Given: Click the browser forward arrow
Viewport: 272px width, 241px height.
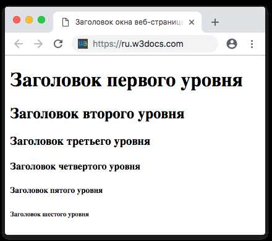Looking at the screenshot, I should click(x=38, y=44).
